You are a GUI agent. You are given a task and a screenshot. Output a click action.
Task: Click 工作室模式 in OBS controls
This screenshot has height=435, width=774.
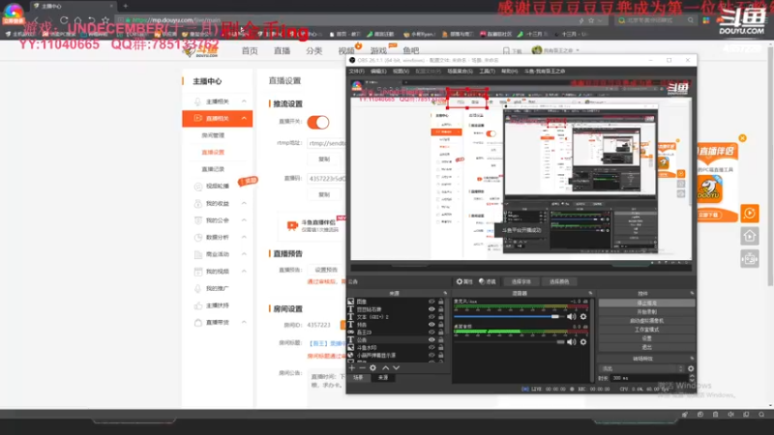coord(646,330)
